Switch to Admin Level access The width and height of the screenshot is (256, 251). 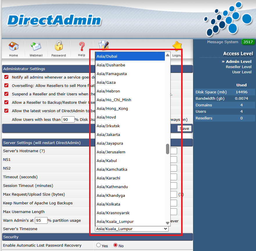[x=239, y=62]
